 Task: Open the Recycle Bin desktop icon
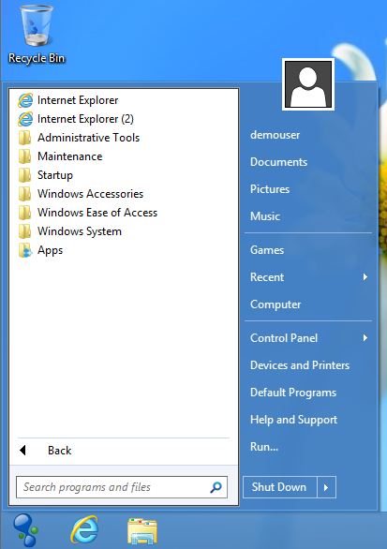click(36, 35)
